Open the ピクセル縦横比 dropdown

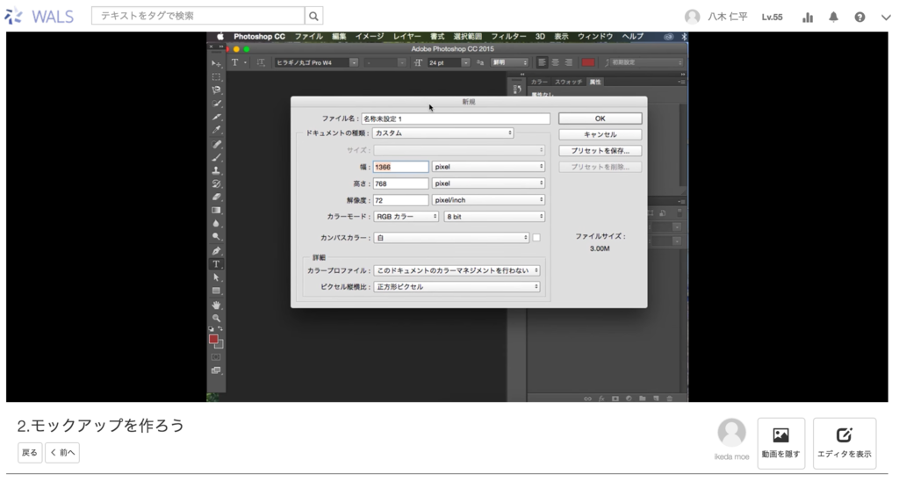457,287
